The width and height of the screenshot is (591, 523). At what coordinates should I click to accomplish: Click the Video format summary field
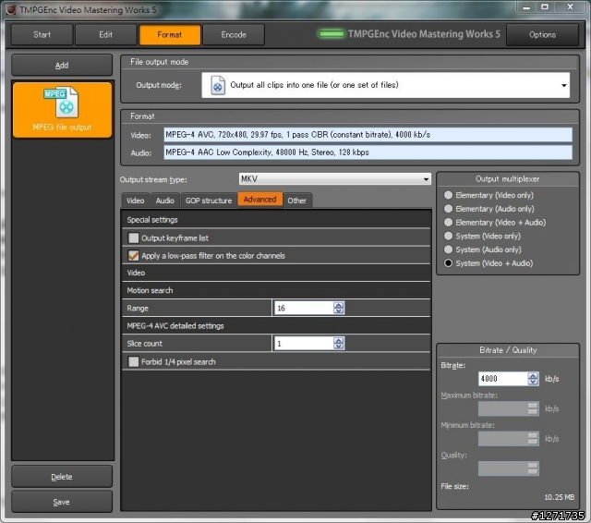point(368,135)
